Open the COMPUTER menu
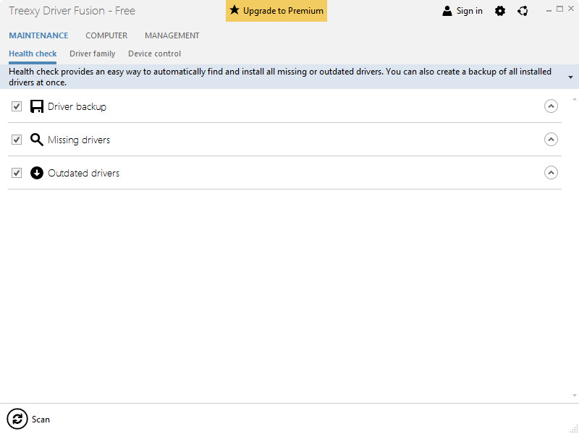579x434 pixels. 106,35
